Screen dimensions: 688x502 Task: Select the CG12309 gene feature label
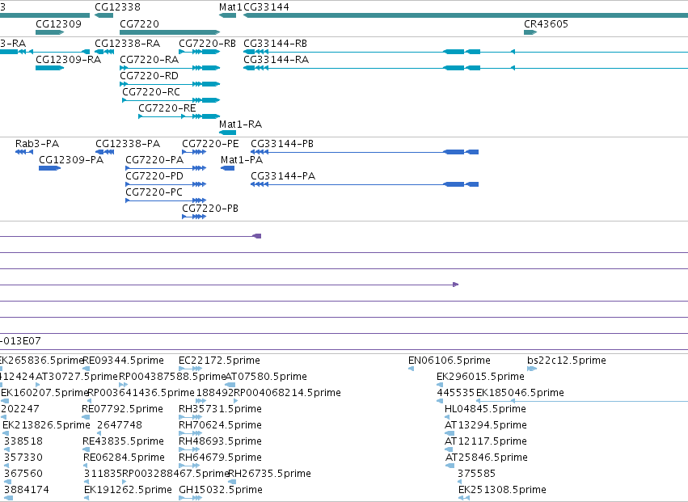tap(58, 23)
